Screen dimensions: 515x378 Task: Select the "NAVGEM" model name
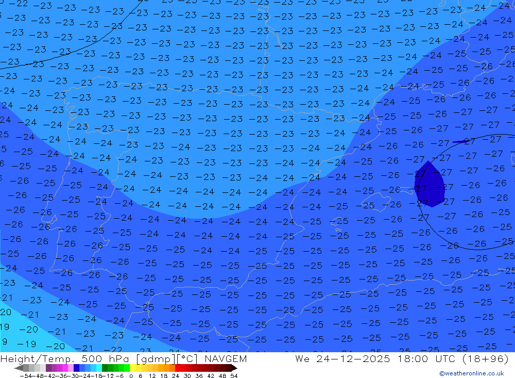tap(226, 358)
